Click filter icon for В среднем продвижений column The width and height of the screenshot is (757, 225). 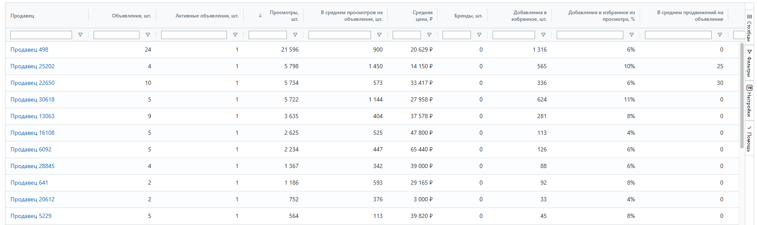pyautogui.click(x=720, y=35)
